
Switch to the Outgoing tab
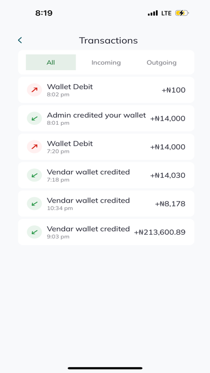[161, 63]
